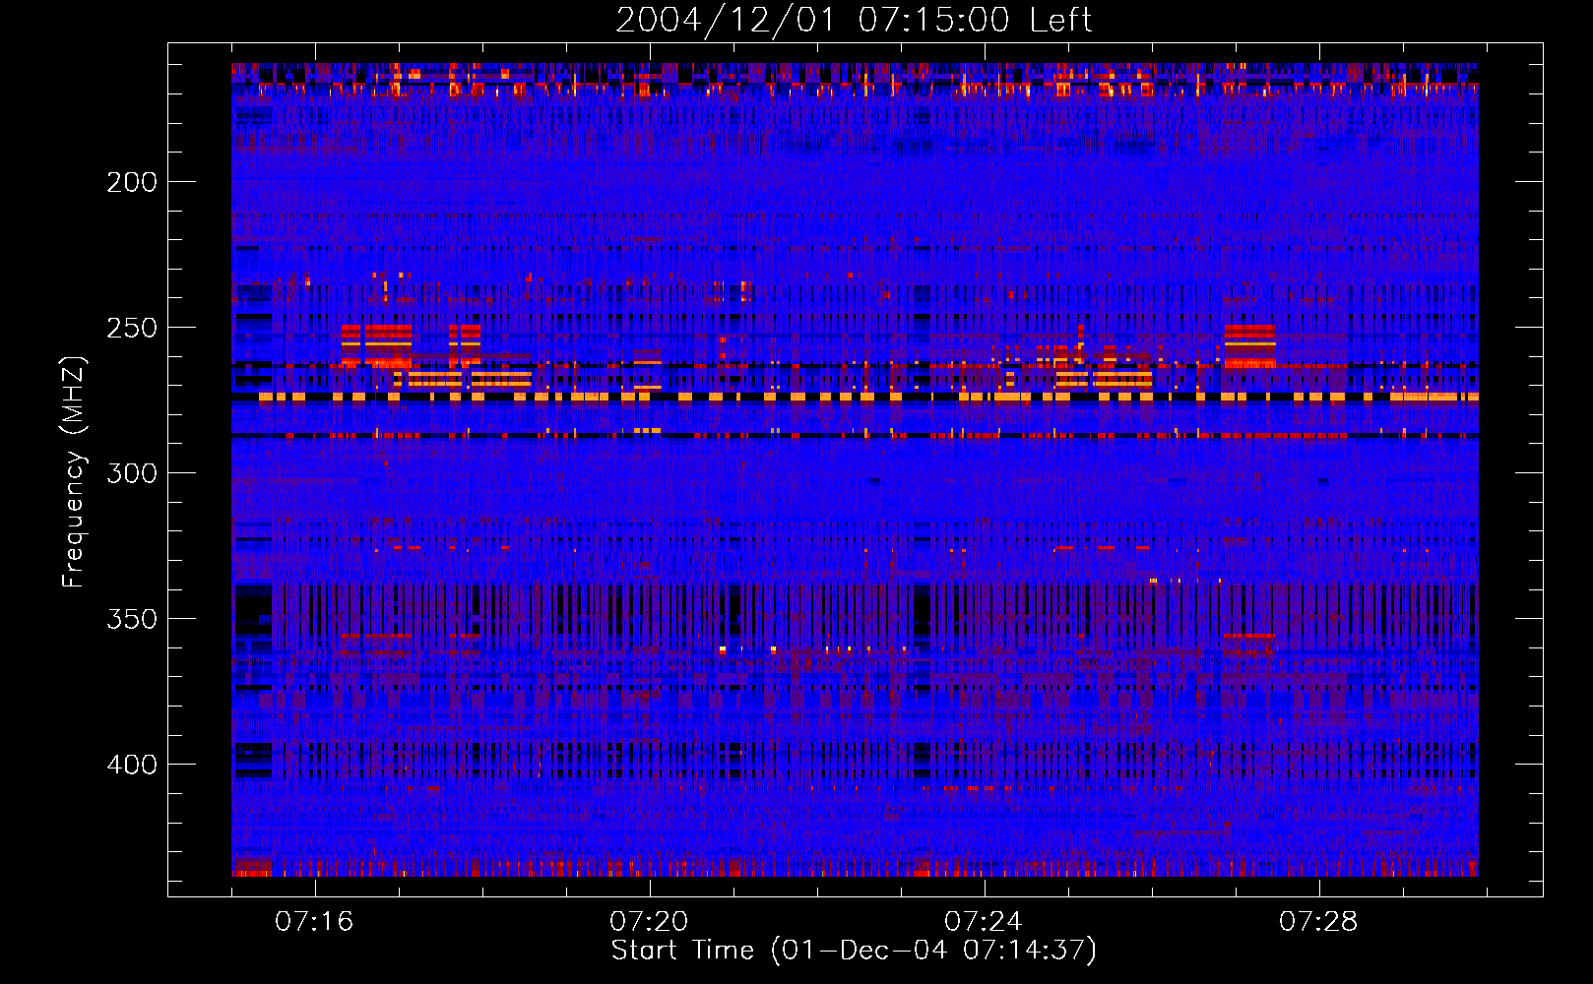Click the 200 frequency tick label

[x=132, y=182]
